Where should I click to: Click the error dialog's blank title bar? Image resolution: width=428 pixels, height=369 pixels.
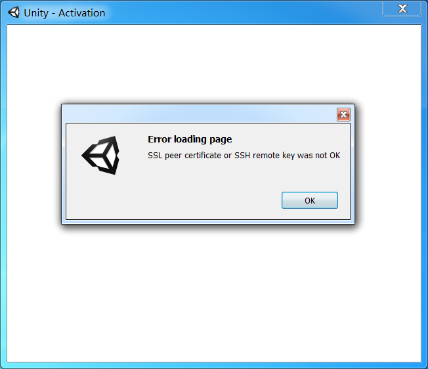tap(200, 114)
